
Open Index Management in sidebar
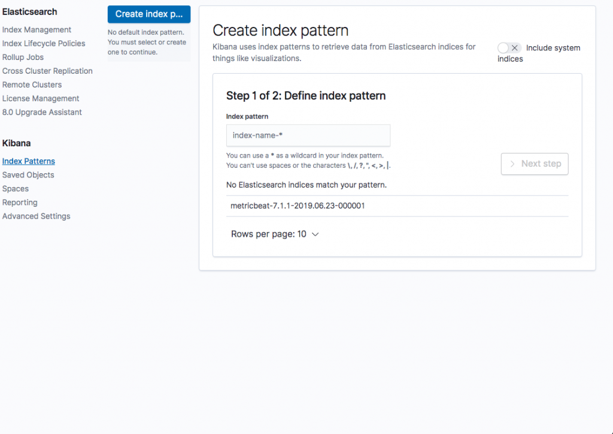pos(37,30)
